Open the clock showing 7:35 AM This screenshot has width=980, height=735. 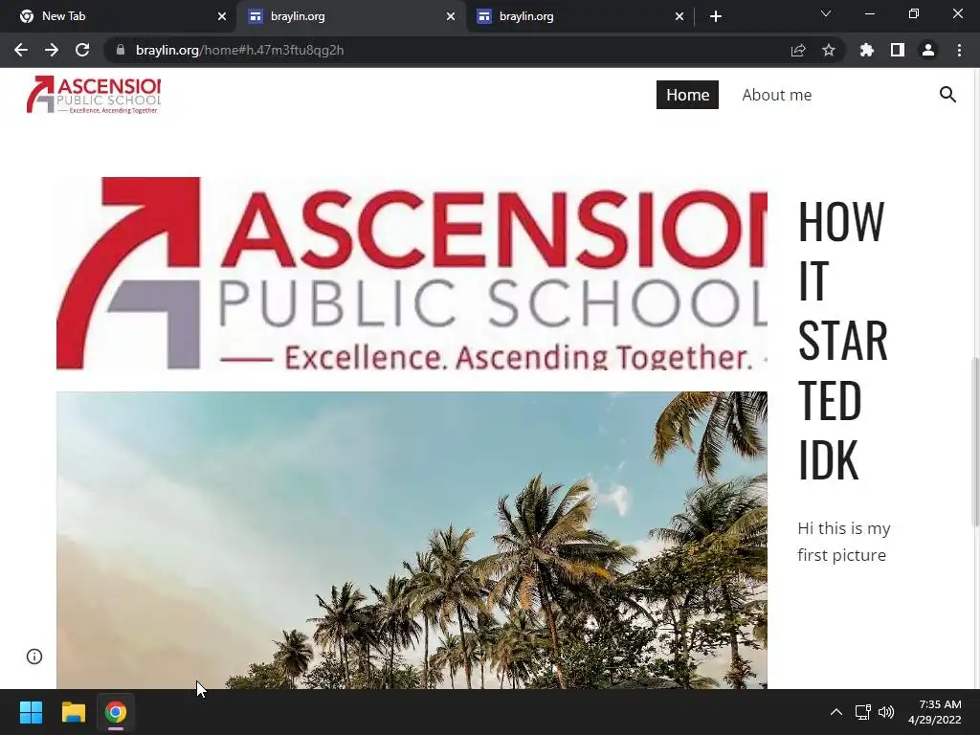pos(934,712)
